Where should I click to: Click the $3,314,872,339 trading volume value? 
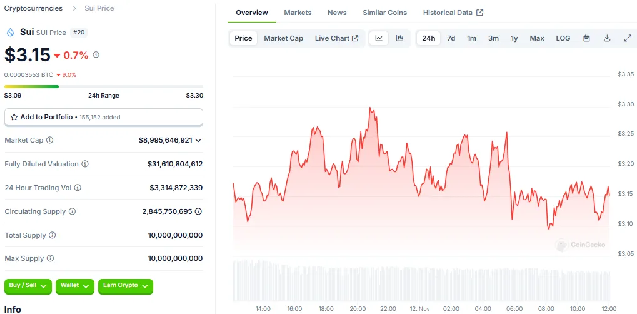176,188
